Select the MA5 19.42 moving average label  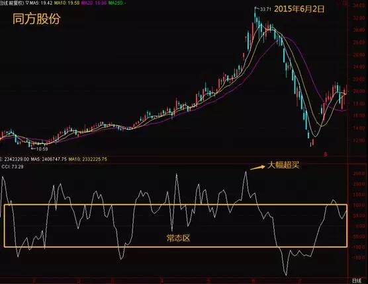(x=41, y=3)
